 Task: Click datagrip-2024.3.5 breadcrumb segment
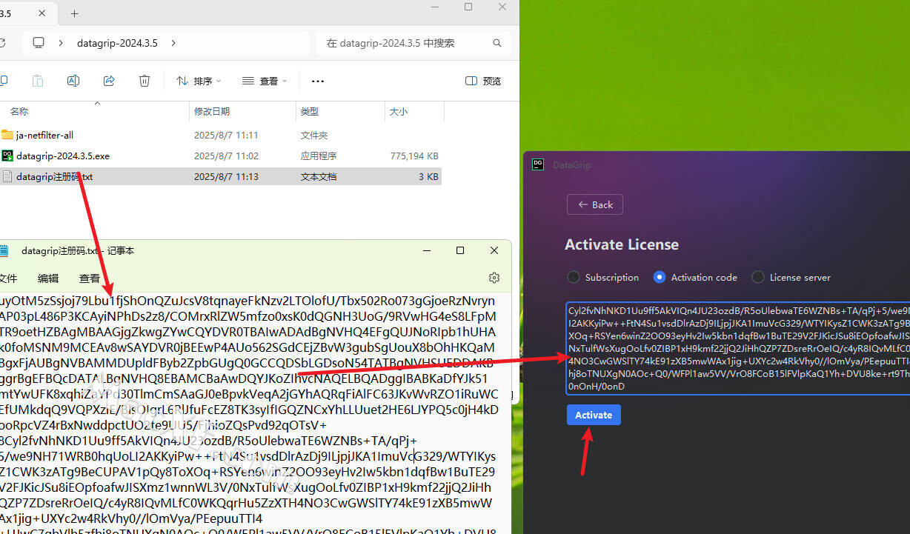(x=117, y=43)
